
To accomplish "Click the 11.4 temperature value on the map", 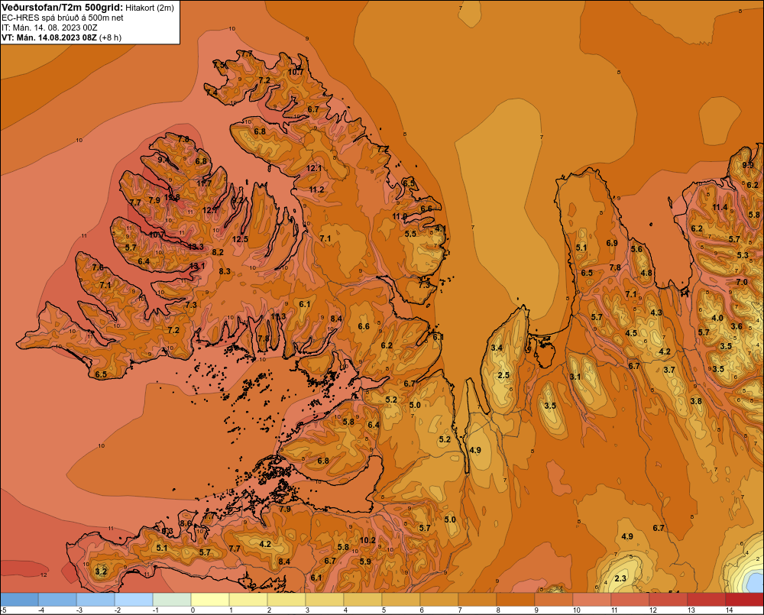I will pos(720,208).
